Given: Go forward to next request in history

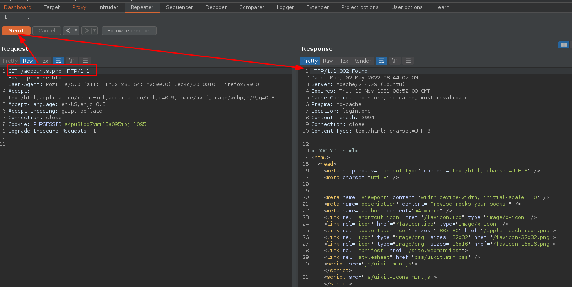Looking at the screenshot, I should 87,30.
